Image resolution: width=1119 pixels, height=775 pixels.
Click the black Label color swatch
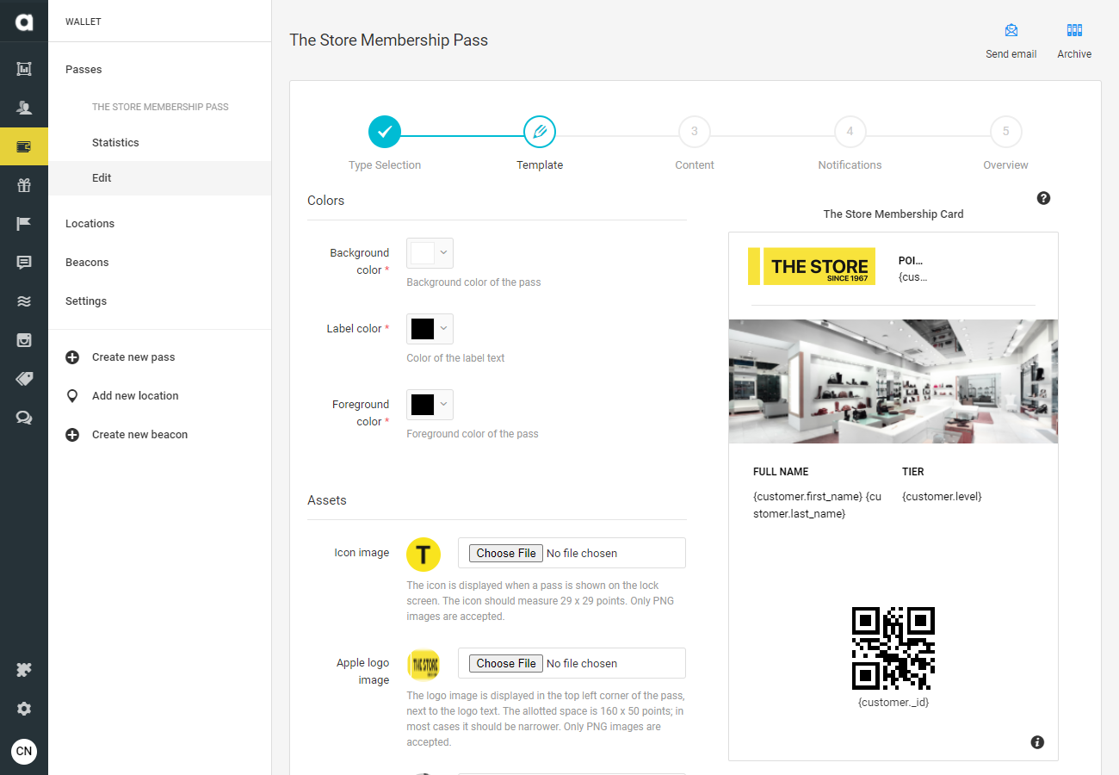[x=423, y=329]
